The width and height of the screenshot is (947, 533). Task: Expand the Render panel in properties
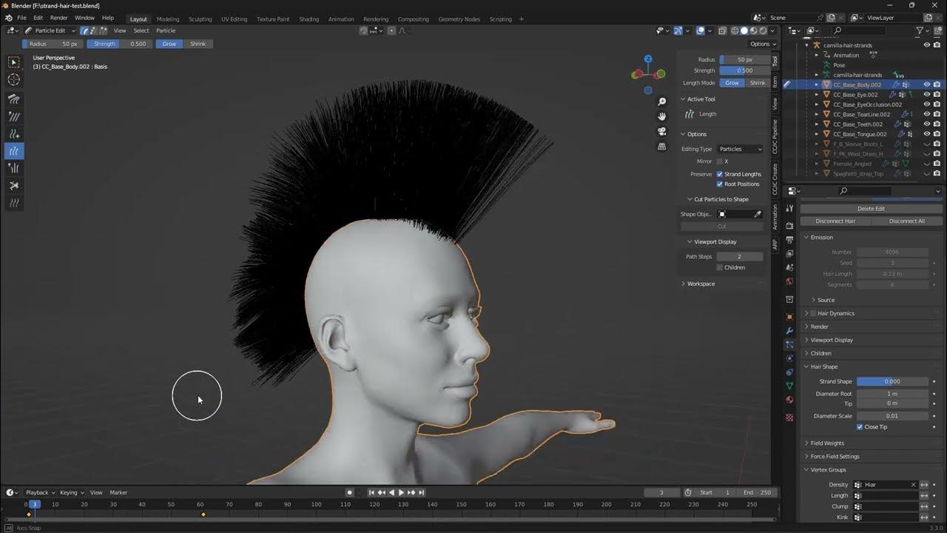[x=819, y=326]
